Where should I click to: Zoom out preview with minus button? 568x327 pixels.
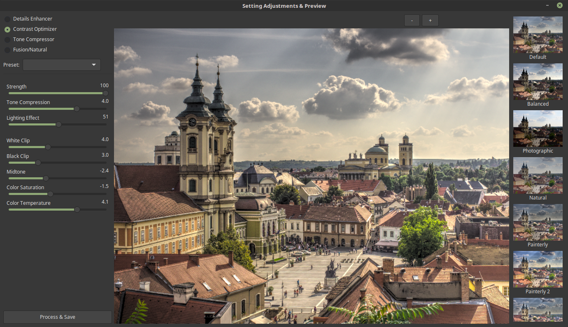[x=412, y=21]
